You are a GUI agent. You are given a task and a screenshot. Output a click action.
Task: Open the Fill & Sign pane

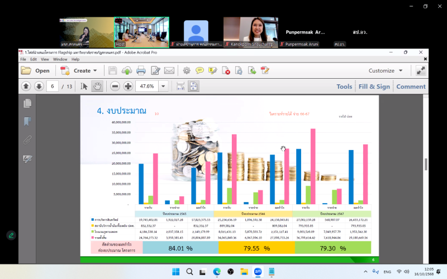[374, 86]
